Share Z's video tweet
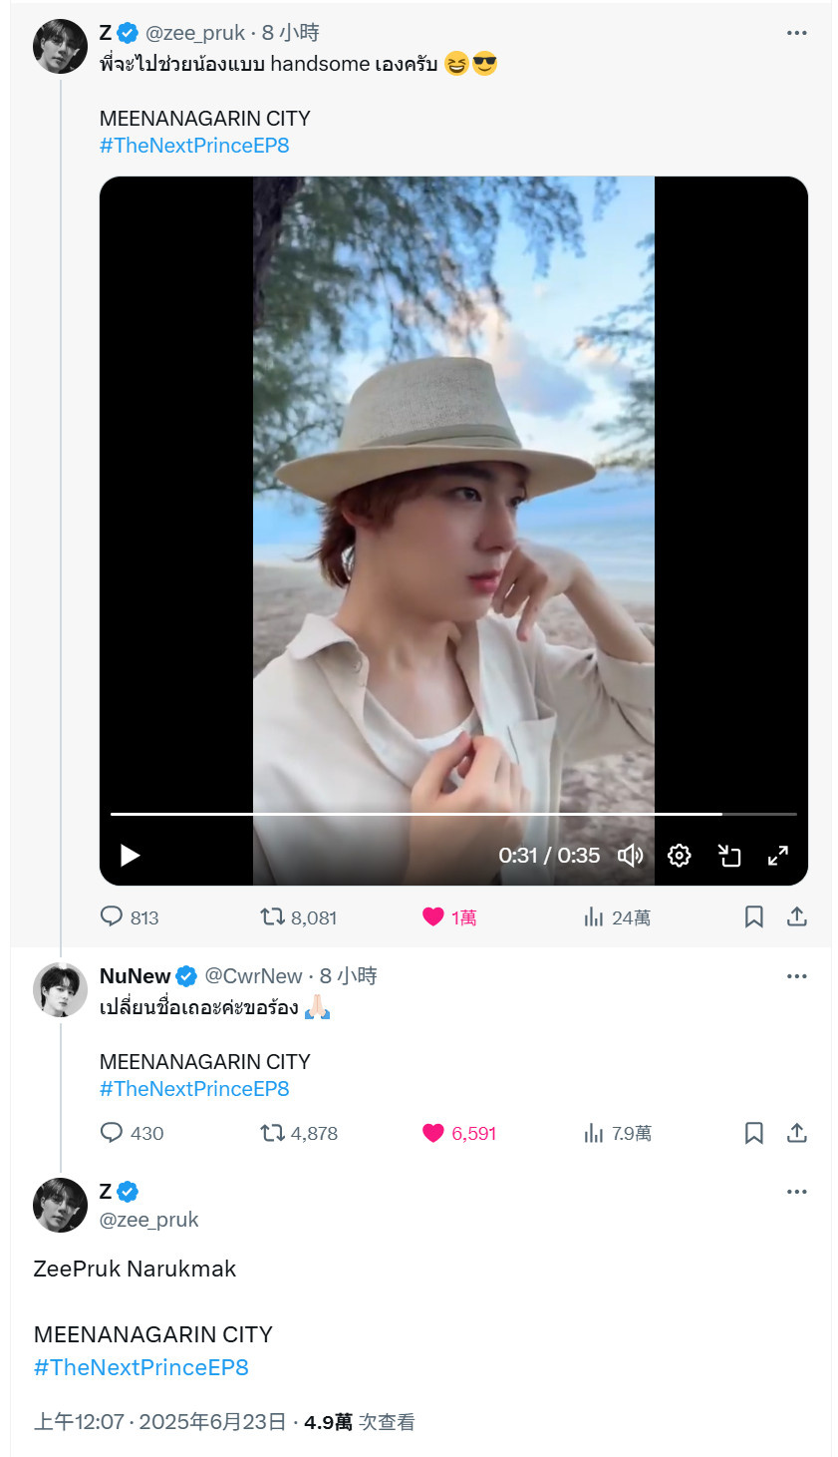The width and height of the screenshot is (838, 1457). 797,916
